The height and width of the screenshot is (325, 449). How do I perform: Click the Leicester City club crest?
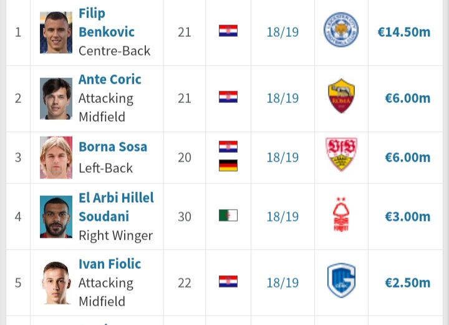click(341, 30)
